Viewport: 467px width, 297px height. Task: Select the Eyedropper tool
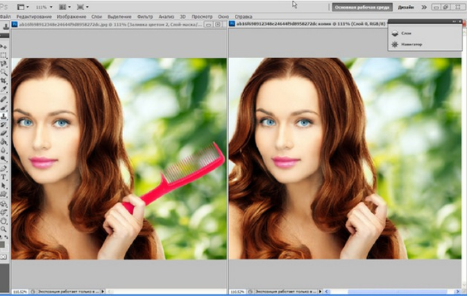4,89
